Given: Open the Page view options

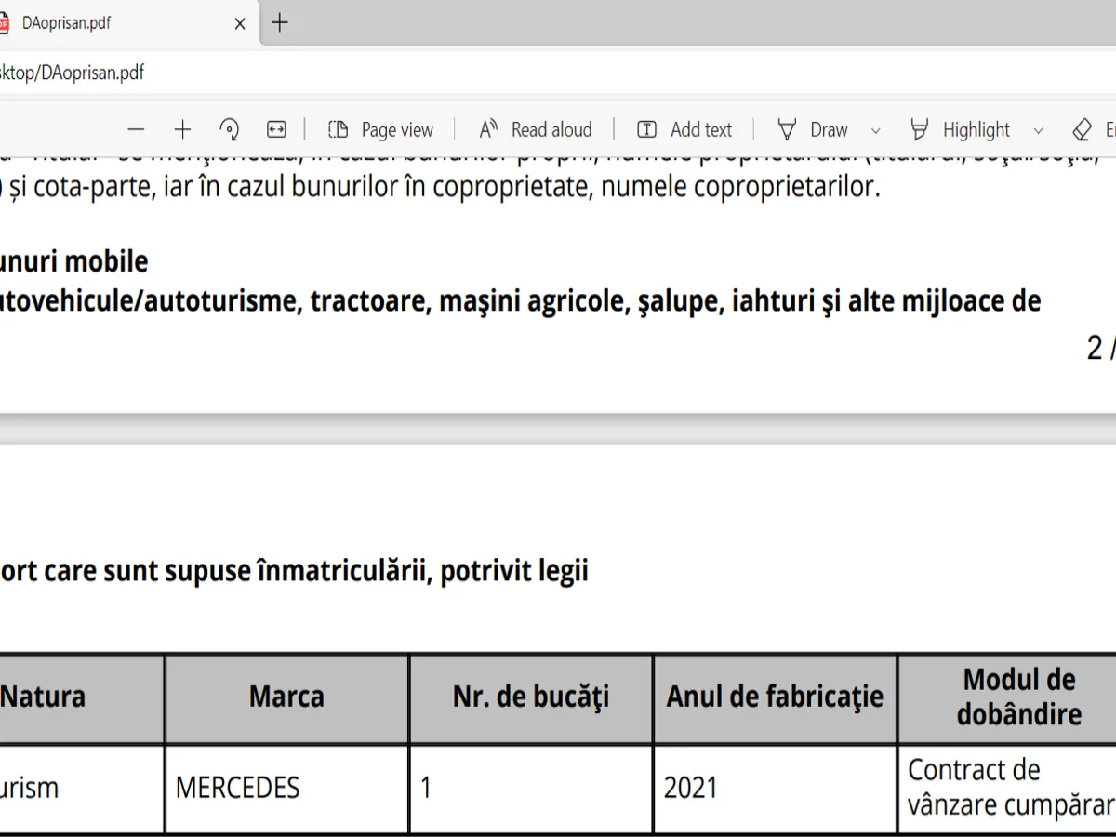Looking at the screenshot, I should coord(381,130).
